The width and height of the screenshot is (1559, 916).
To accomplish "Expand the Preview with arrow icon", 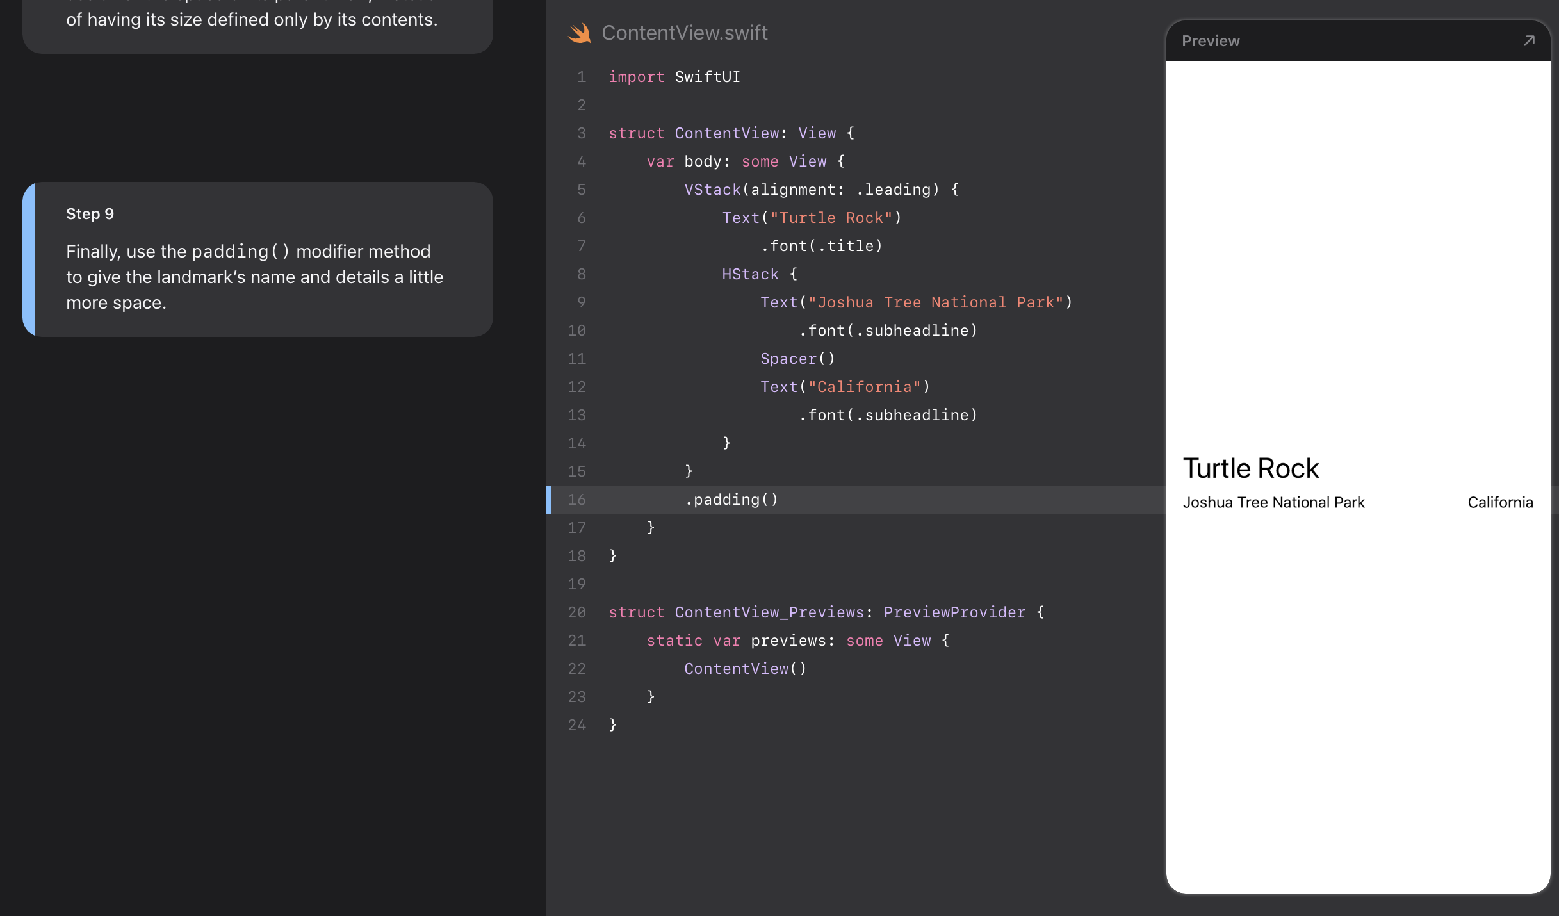I will coord(1529,41).
